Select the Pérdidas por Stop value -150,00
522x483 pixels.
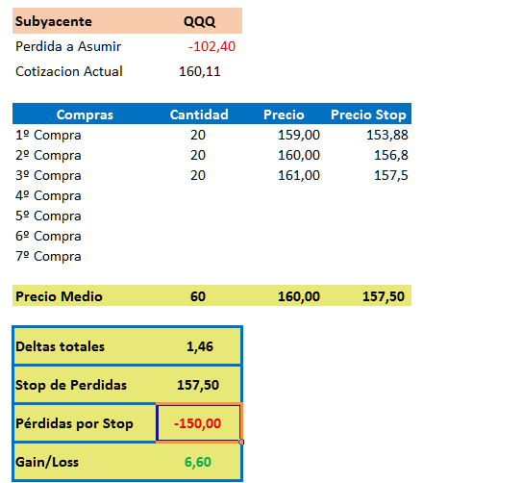[198, 423]
